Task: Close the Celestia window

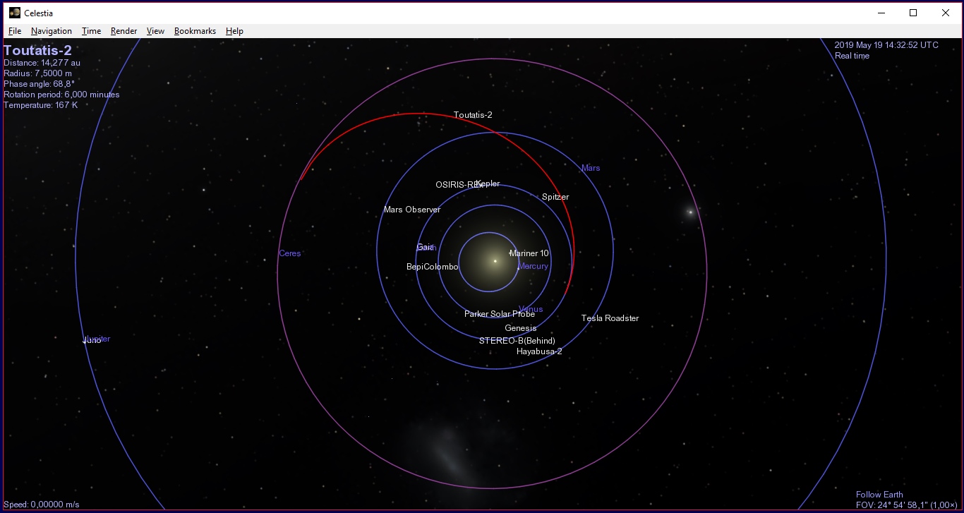Action: pos(946,13)
